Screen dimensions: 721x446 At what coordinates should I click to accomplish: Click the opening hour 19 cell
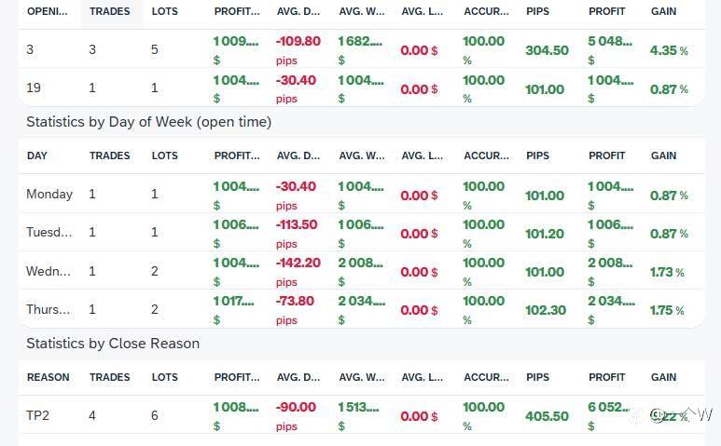tap(35, 88)
